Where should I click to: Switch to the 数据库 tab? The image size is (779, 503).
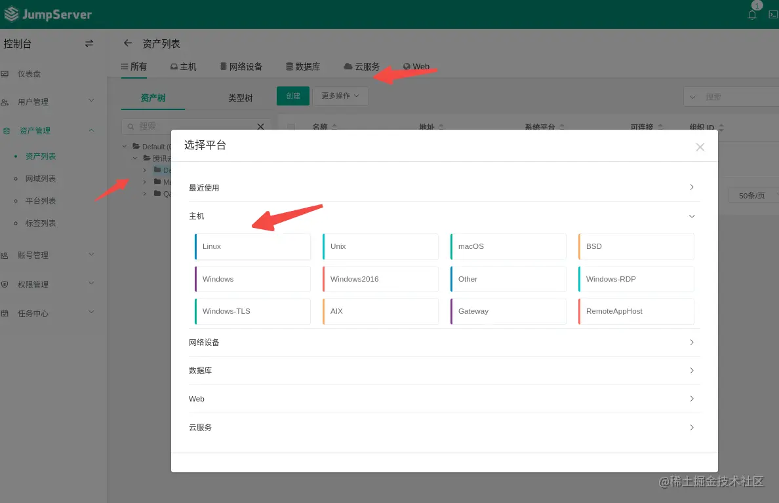click(302, 66)
